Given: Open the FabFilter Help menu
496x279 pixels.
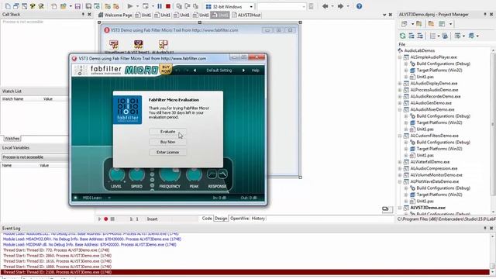Looking at the screenshot, I should point(255,71).
